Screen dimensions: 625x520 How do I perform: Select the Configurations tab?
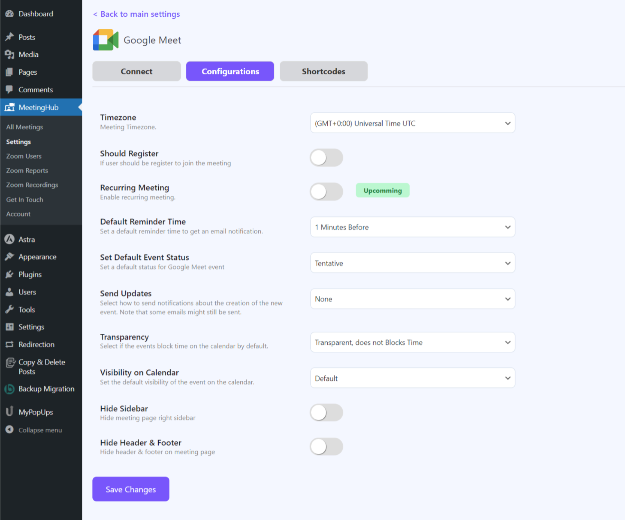(x=230, y=71)
